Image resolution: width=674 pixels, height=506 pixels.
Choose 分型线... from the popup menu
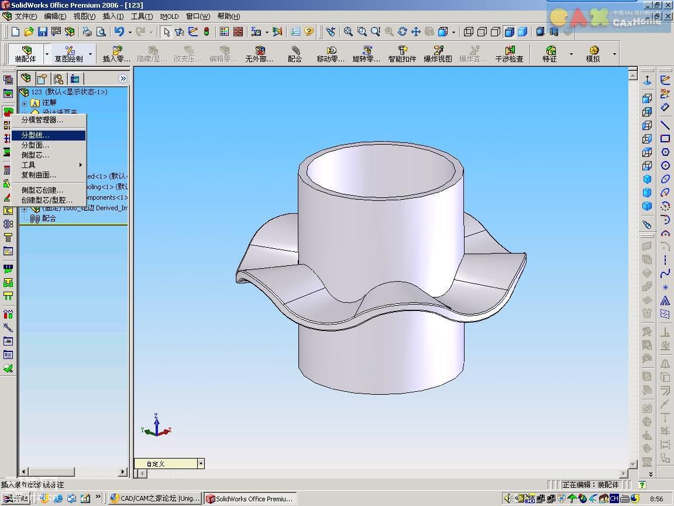pos(36,135)
